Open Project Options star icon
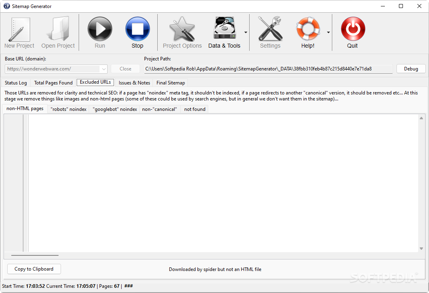This screenshot has height=293, width=429. click(182, 29)
